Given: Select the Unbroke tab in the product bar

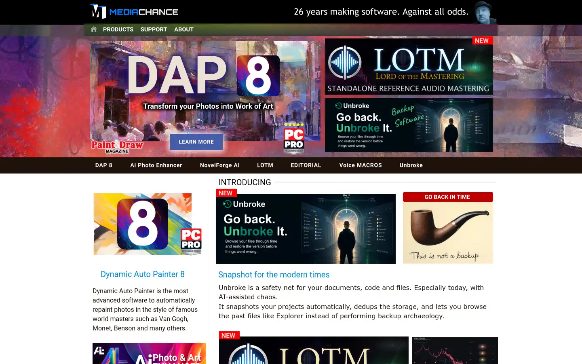Looking at the screenshot, I should click(x=411, y=165).
